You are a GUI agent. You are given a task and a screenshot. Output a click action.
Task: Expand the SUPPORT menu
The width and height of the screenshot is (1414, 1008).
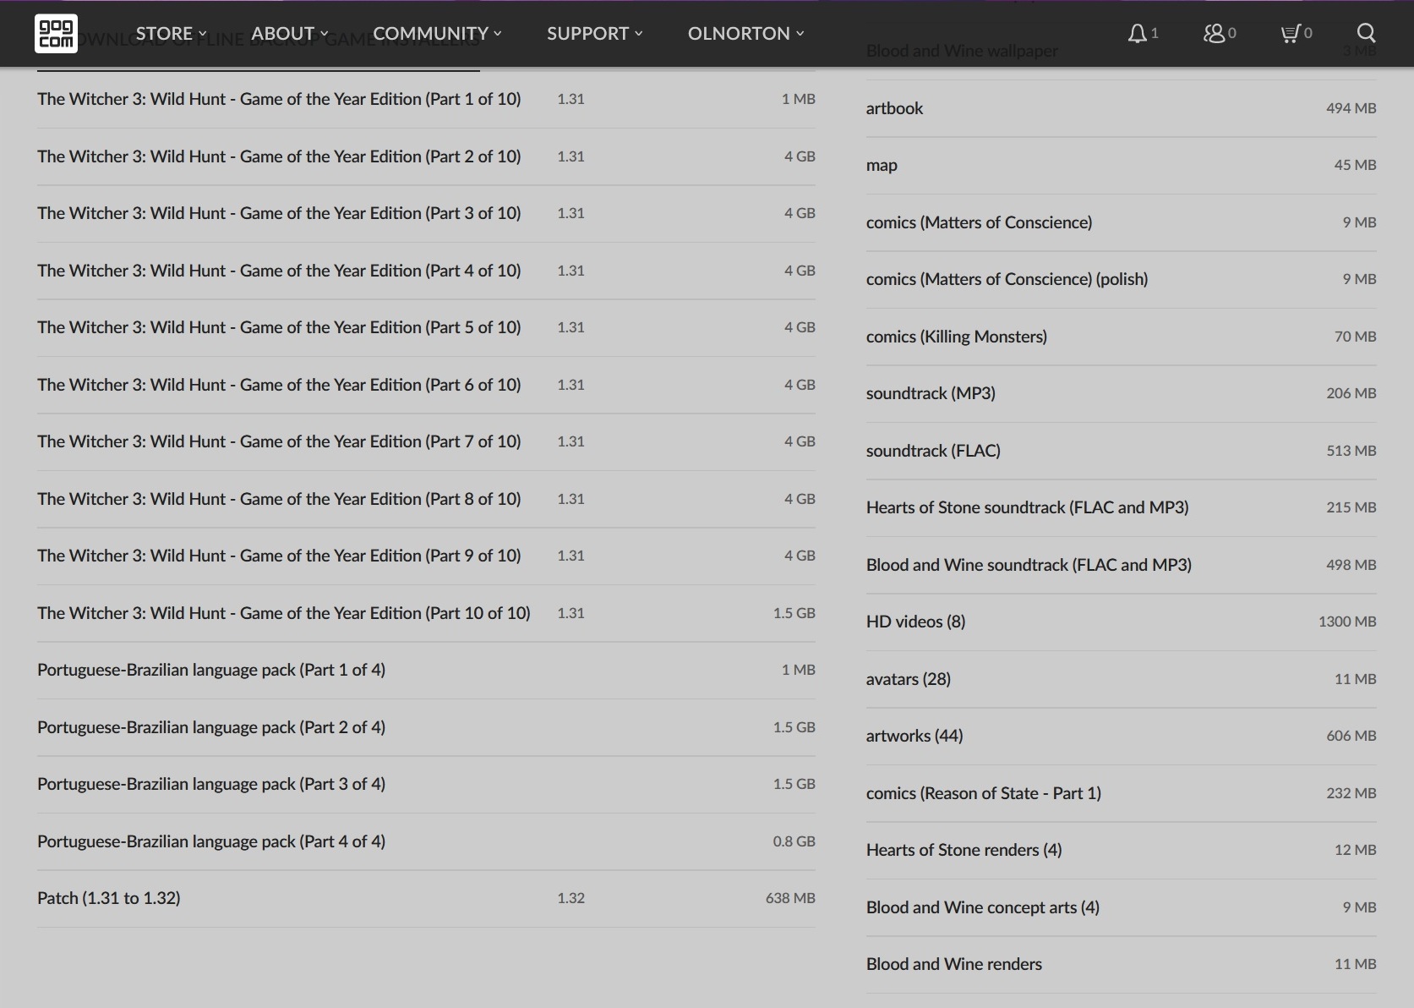coord(594,33)
